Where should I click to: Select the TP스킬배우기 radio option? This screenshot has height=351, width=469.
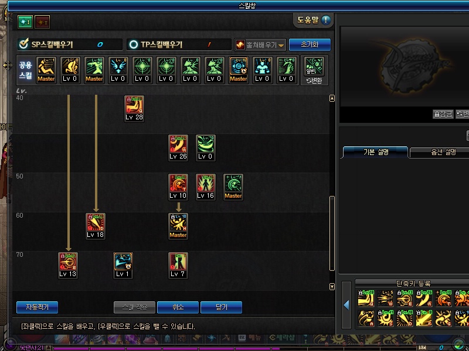pos(134,44)
